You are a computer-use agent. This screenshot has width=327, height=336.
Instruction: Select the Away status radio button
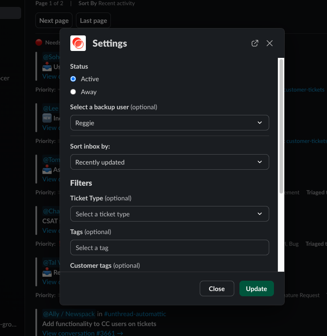click(x=73, y=92)
